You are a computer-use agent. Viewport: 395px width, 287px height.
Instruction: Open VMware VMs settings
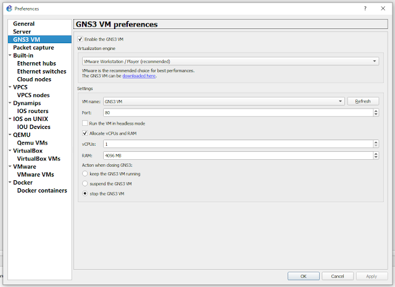(x=36, y=175)
